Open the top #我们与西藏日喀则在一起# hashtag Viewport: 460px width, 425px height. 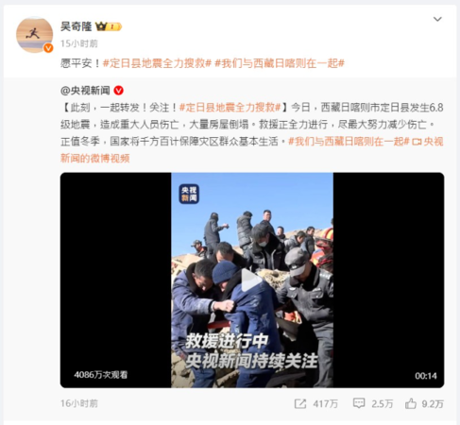(280, 63)
